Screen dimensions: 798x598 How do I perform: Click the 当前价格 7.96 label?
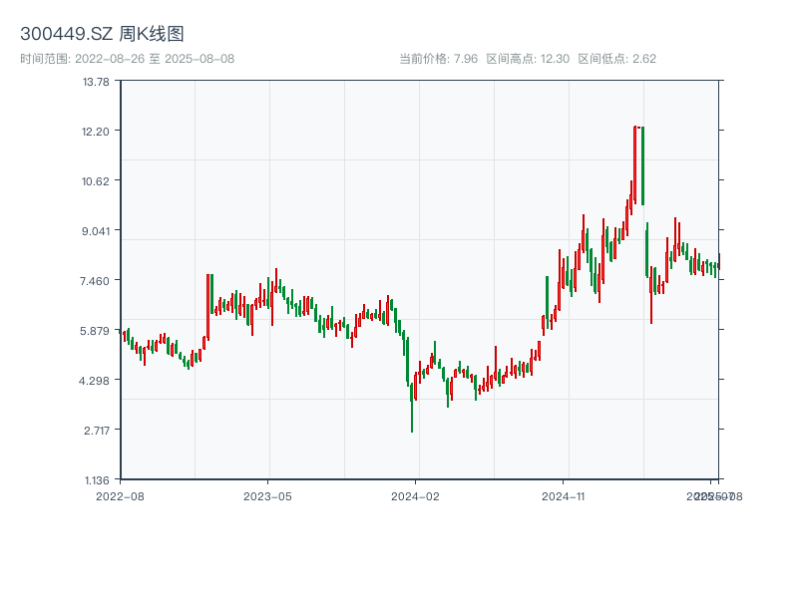click(x=438, y=59)
